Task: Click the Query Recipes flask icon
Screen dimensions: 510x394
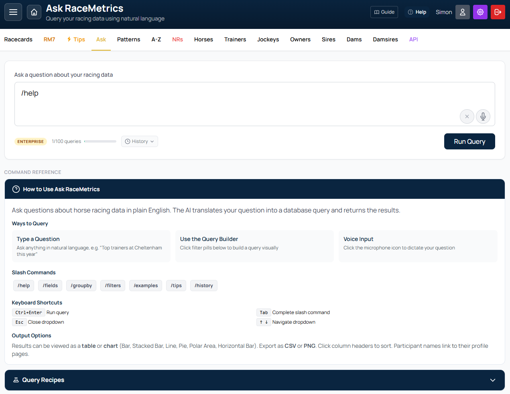Action: (x=16, y=380)
